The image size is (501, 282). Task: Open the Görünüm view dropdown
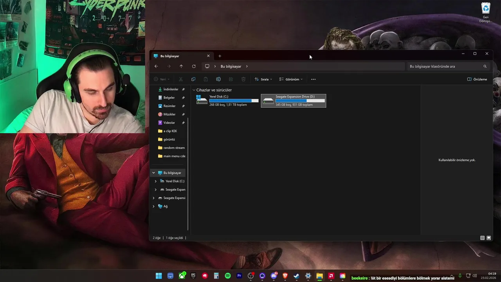click(x=291, y=79)
